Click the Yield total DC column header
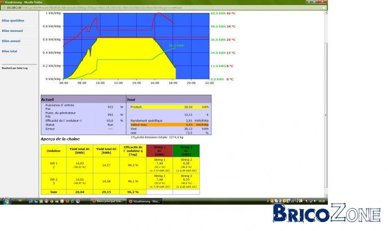 pos(106,151)
